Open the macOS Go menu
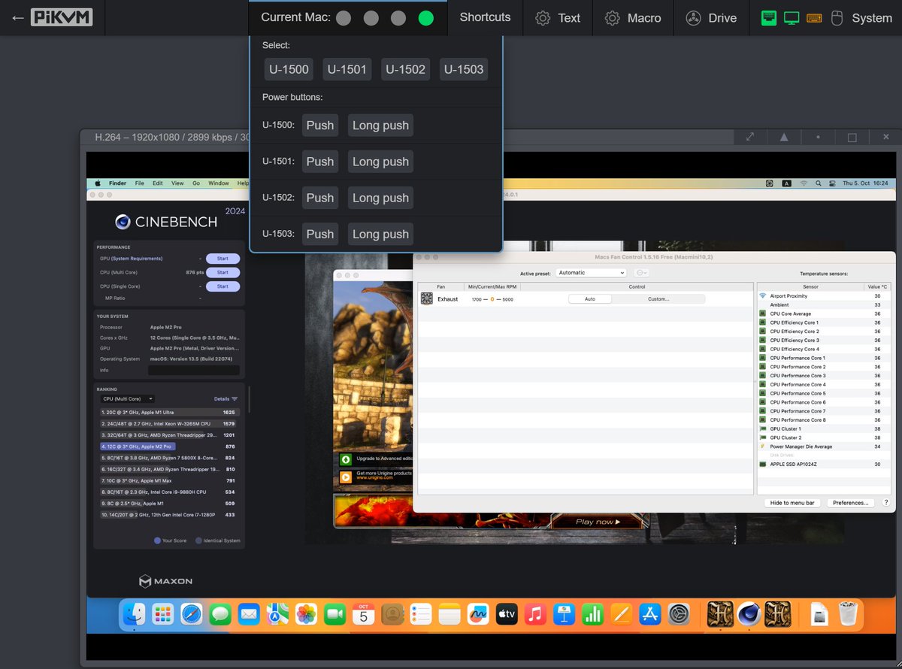Screen dimensions: 902x669 [196, 183]
